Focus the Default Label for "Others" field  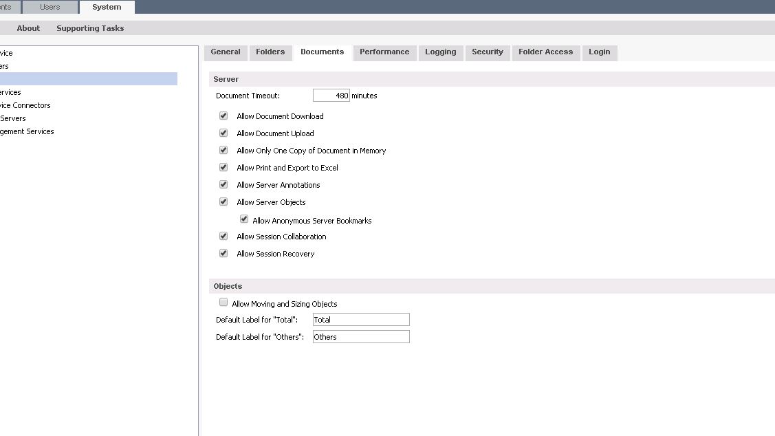(361, 337)
